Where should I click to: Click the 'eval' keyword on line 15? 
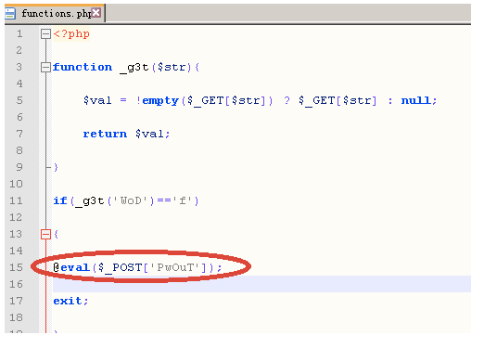(75, 267)
